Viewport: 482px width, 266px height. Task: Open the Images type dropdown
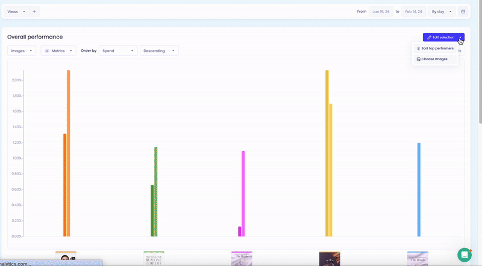click(22, 51)
